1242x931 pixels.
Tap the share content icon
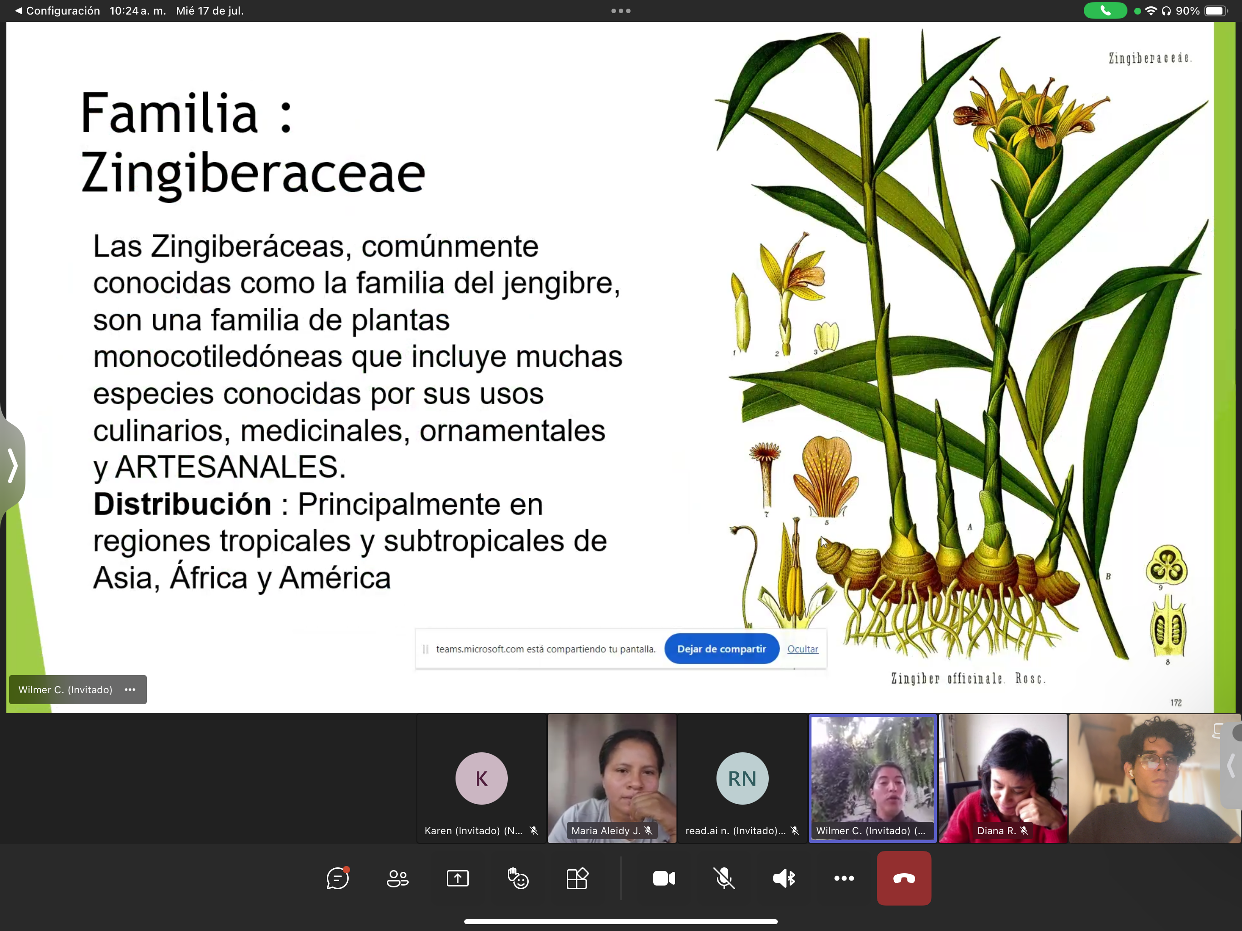pos(458,878)
